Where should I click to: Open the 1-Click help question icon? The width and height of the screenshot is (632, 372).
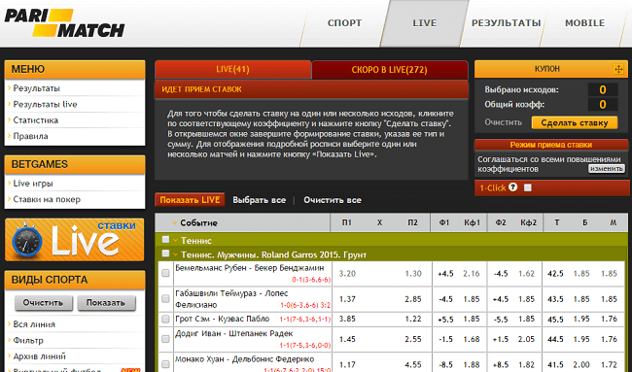(x=512, y=187)
